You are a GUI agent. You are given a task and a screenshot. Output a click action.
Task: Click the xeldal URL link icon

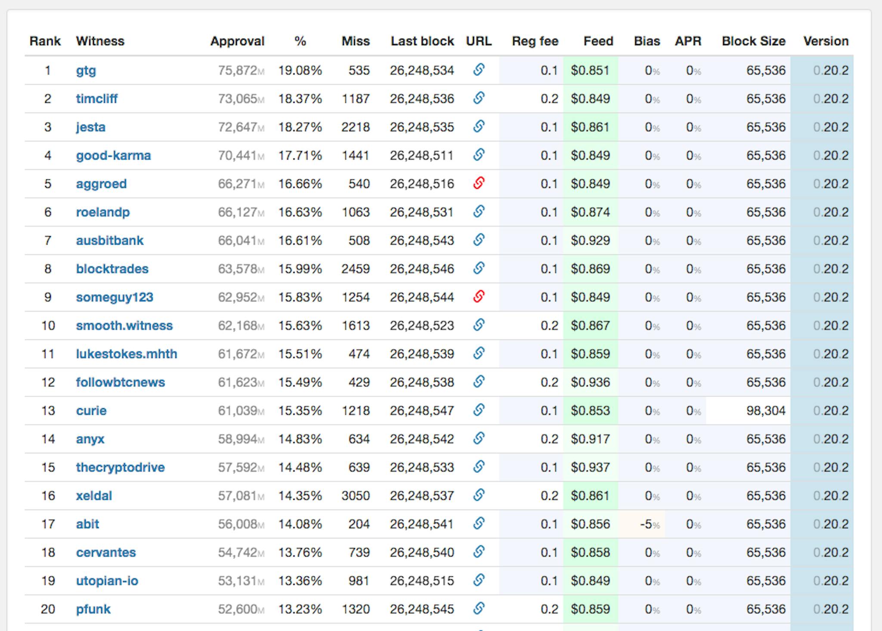479,496
